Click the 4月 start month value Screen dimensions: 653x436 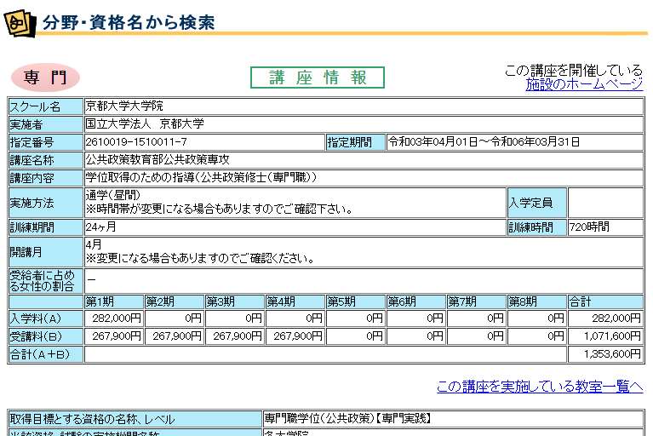pos(94,245)
